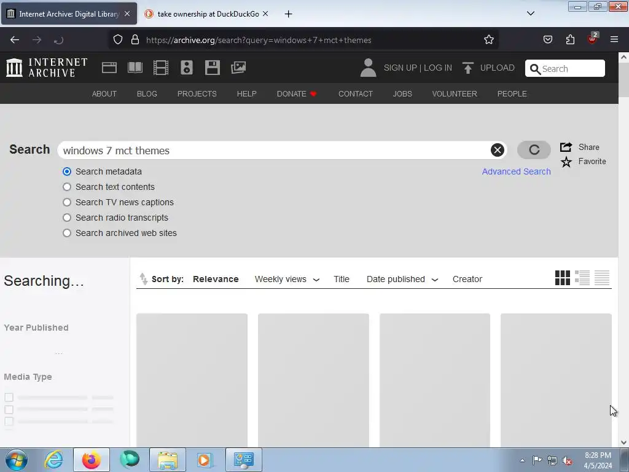Viewport: 629px width, 472px height.
Task: Open Windows Explorer folder on taskbar
Action: click(x=168, y=460)
